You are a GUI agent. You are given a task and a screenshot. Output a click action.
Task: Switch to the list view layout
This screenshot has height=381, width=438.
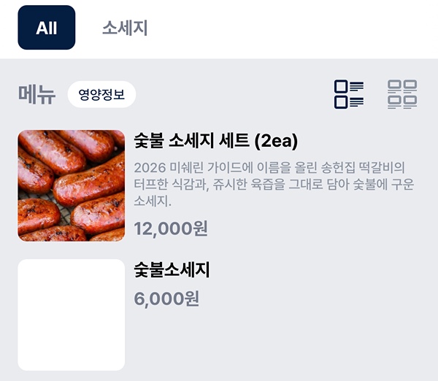tap(349, 95)
